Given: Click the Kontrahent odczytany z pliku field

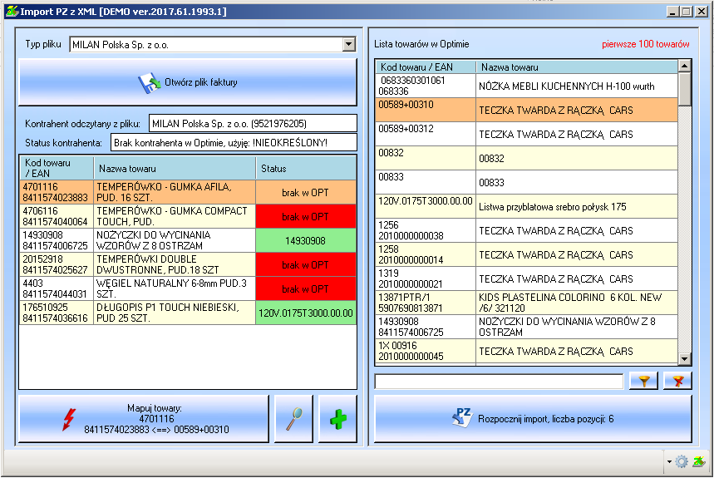Looking at the screenshot, I should pos(253,123).
